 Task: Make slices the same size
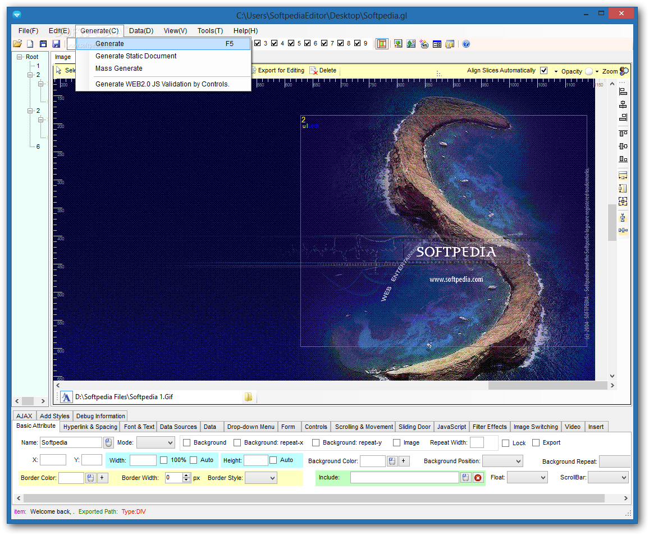pyautogui.click(x=623, y=202)
